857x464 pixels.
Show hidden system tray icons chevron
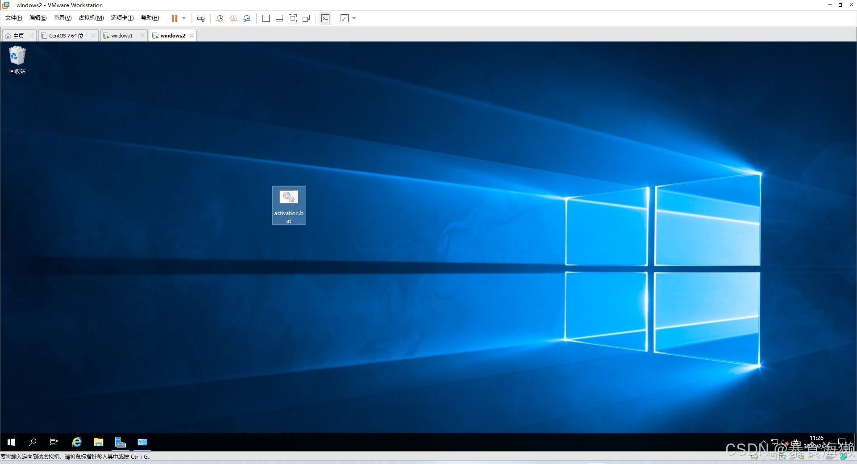[x=764, y=443]
